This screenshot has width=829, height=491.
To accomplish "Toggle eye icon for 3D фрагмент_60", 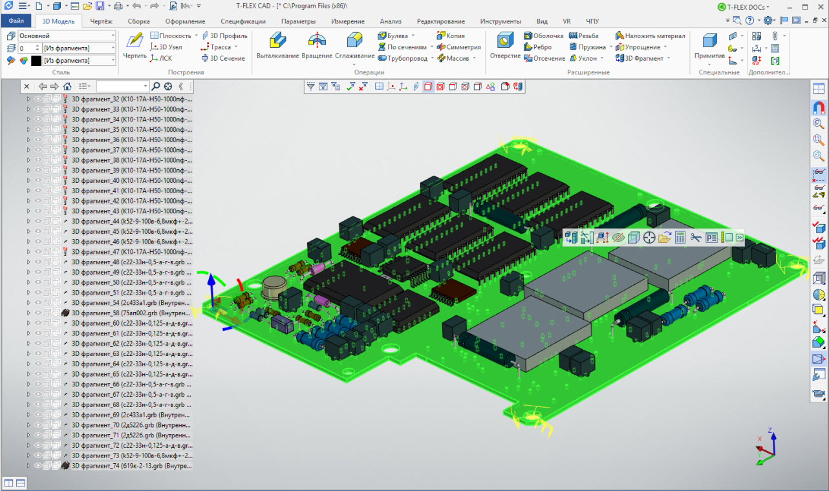I will click(x=38, y=323).
